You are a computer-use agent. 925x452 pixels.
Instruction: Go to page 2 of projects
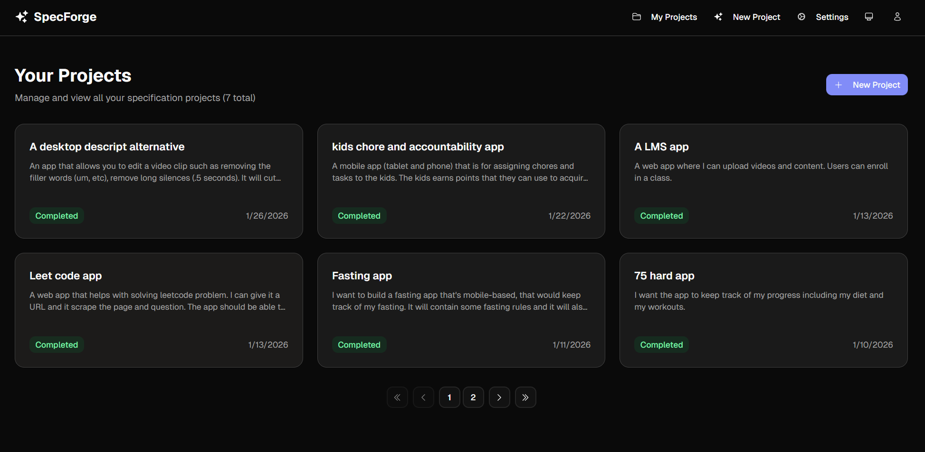pos(473,397)
